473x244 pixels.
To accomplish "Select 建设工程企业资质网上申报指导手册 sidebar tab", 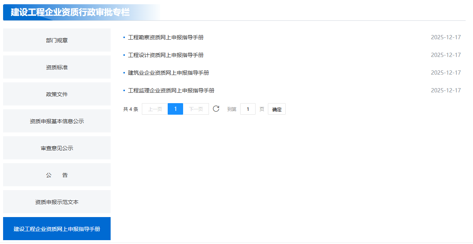I will tap(57, 229).
